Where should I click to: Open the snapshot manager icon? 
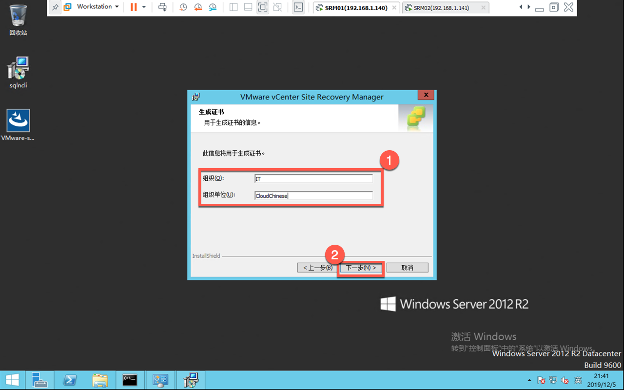tap(213, 7)
